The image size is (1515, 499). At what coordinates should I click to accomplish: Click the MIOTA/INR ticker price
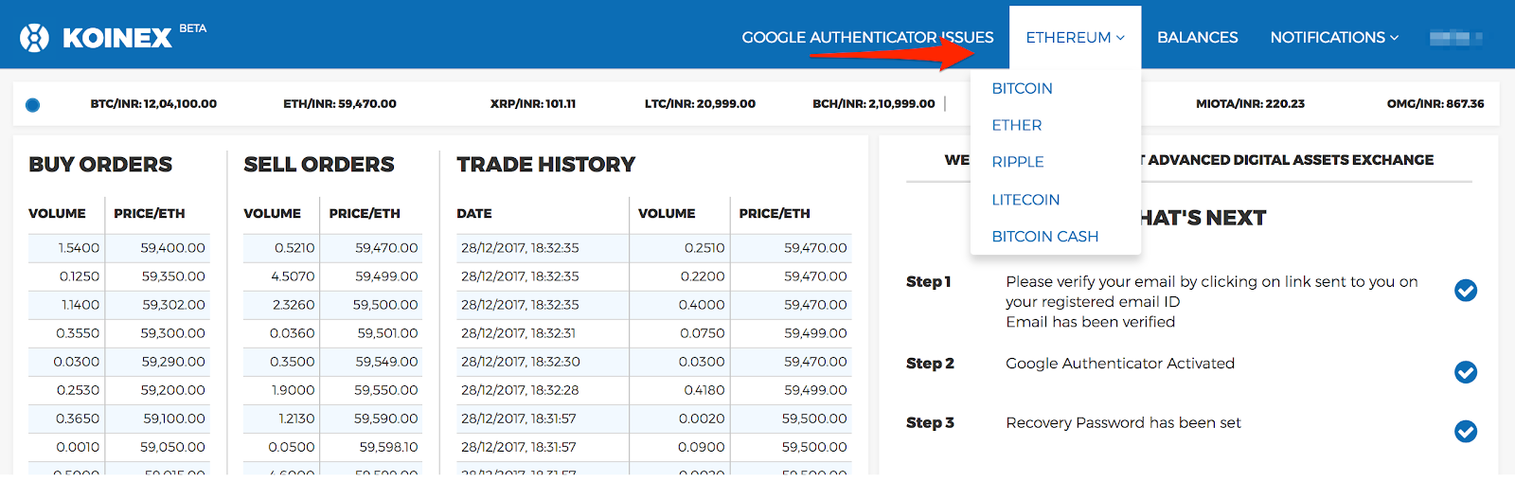(1250, 104)
